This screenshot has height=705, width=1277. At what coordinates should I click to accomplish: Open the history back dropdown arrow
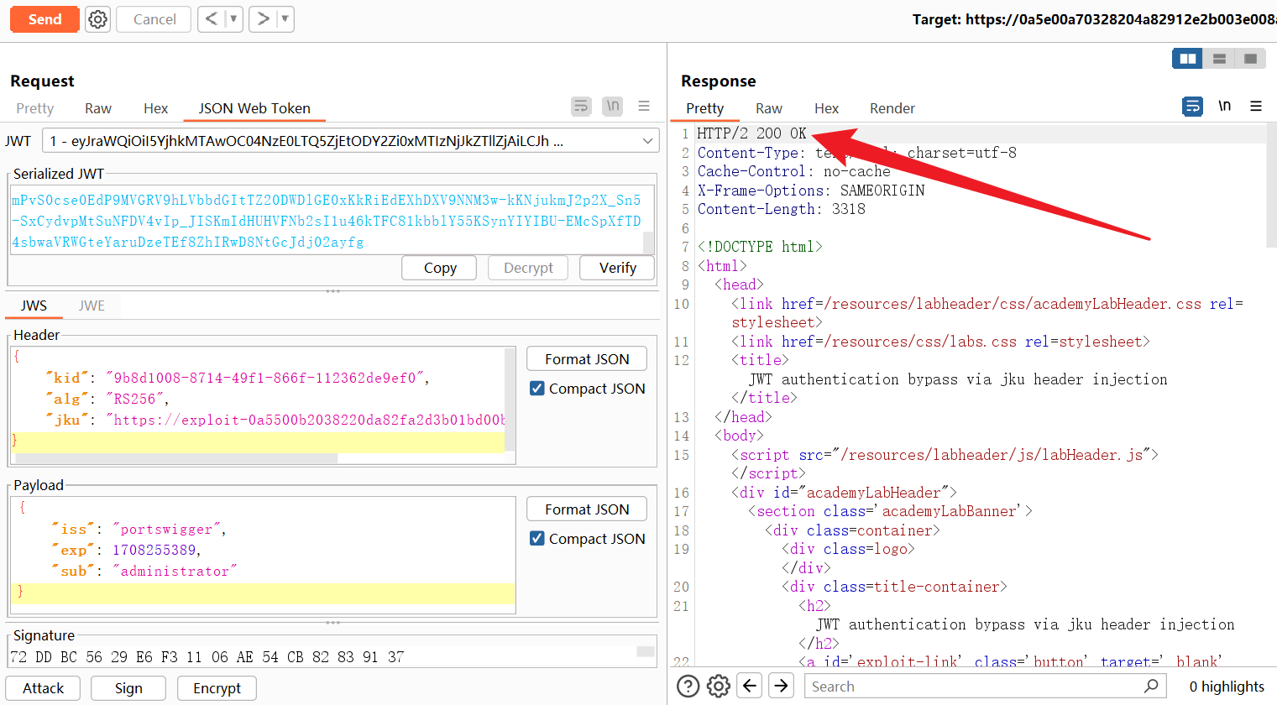(233, 19)
